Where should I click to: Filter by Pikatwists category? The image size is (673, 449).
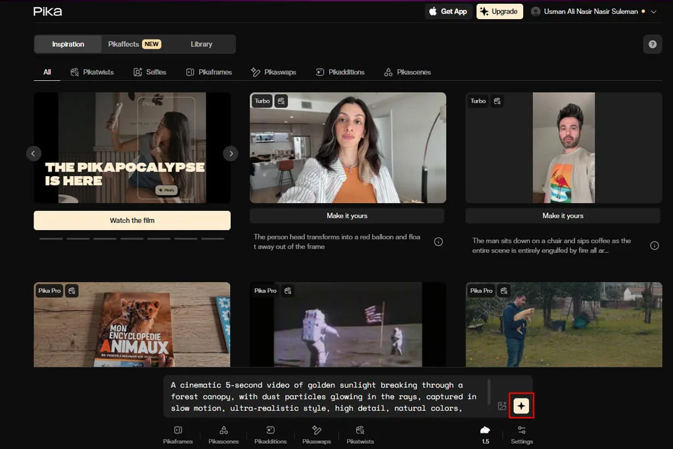click(x=92, y=72)
